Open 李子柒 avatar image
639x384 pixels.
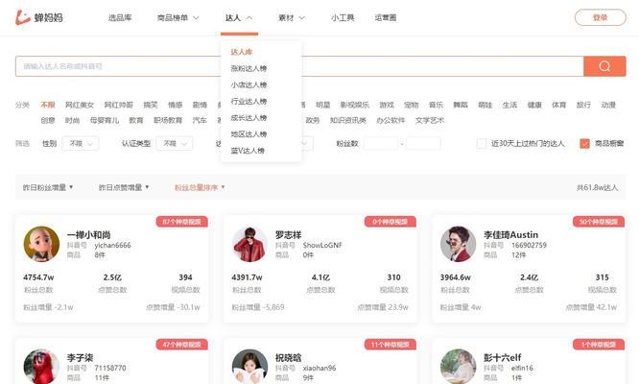pos(41,367)
